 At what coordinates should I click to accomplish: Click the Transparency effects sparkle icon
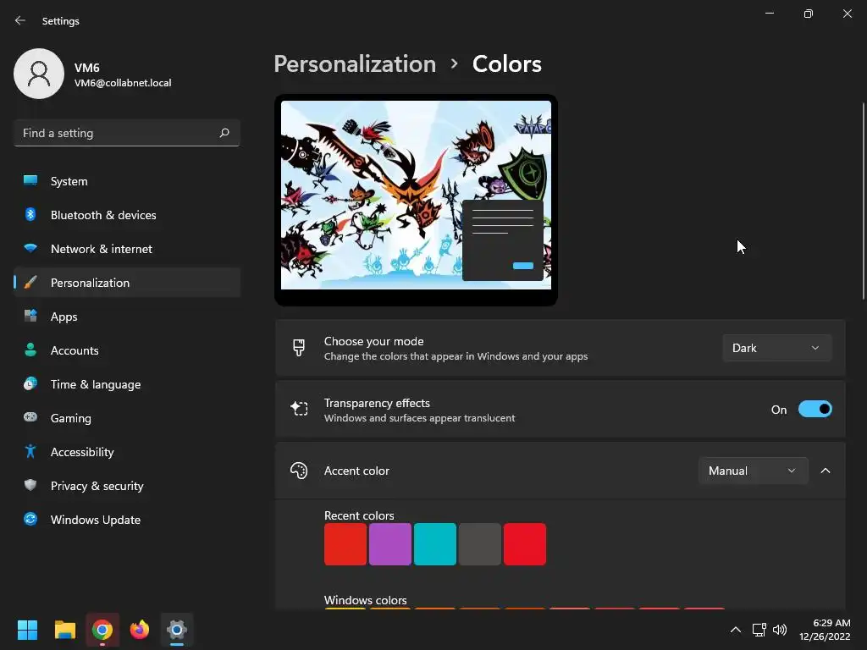coord(299,409)
